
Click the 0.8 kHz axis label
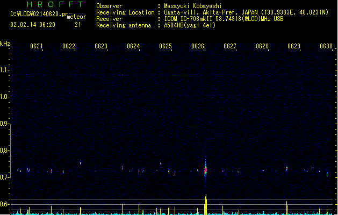pyautogui.click(x=4, y=150)
